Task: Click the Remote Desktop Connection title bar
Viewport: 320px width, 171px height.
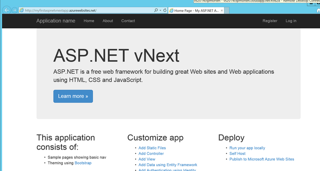Action: point(257,1)
